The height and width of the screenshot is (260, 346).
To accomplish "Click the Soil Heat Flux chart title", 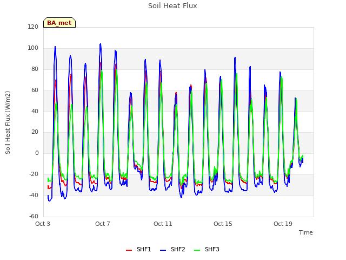I will click(x=172, y=6).
